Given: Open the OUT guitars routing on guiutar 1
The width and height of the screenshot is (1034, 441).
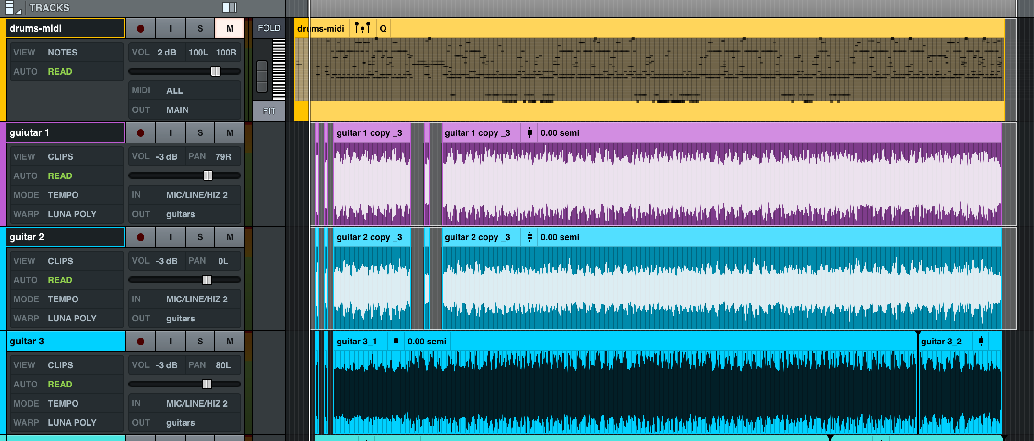Looking at the screenshot, I should tap(180, 214).
